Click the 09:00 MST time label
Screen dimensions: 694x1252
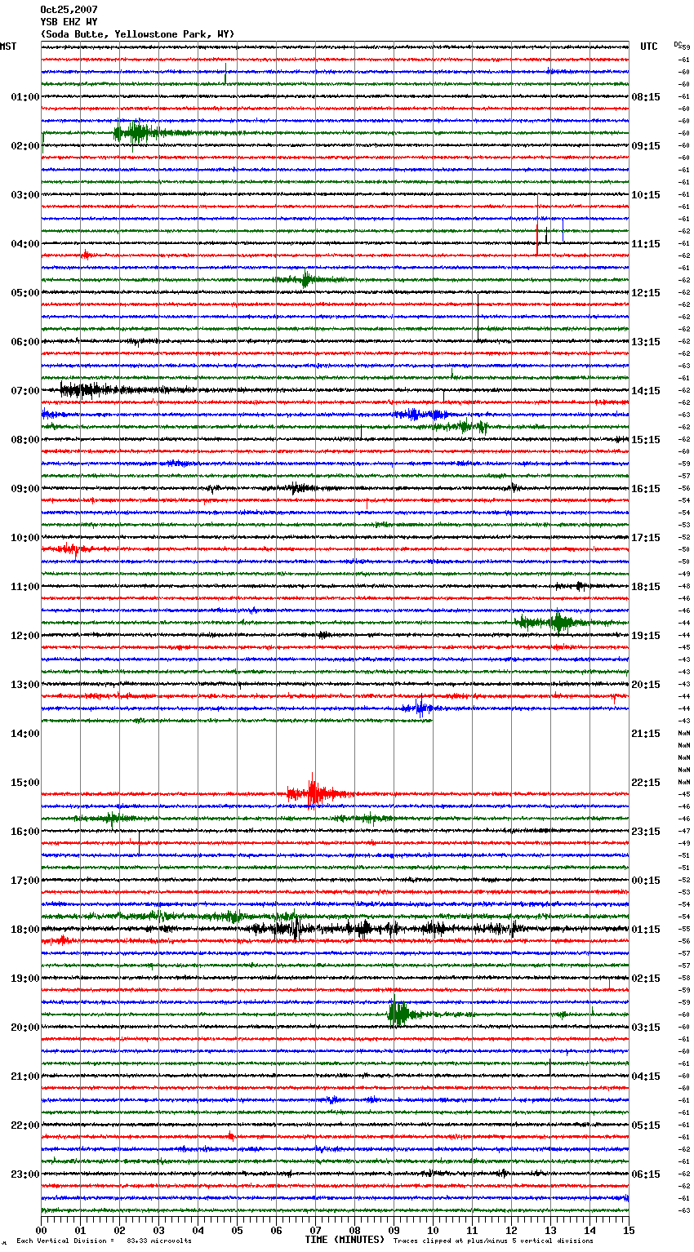[x=24, y=489]
